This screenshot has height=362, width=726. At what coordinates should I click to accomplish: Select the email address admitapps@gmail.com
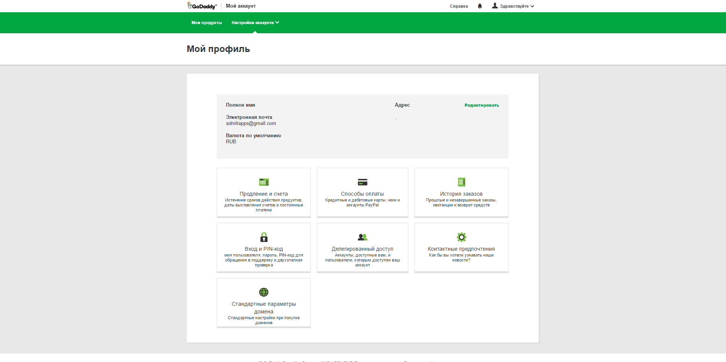(x=251, y=123)
